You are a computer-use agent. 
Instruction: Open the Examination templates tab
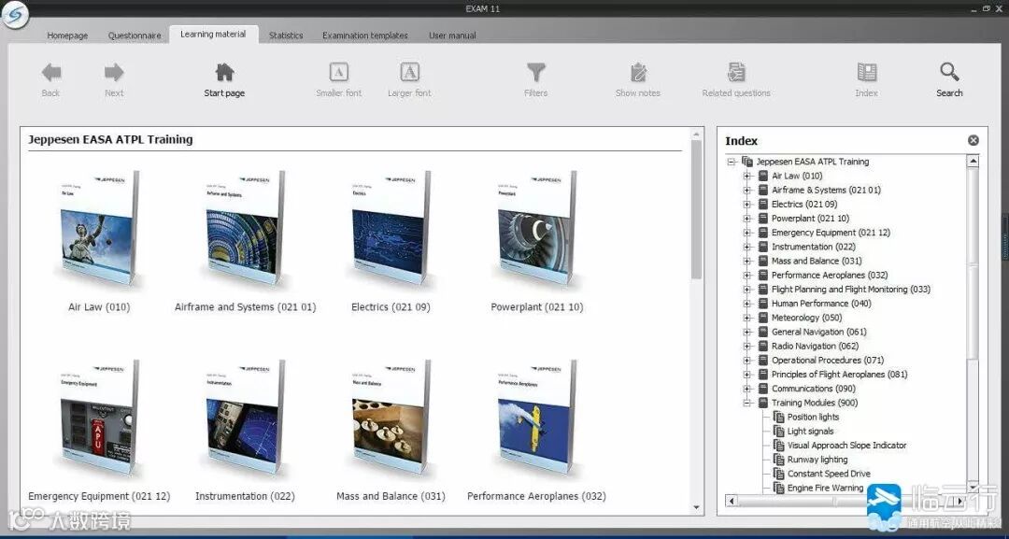point(365,35)
